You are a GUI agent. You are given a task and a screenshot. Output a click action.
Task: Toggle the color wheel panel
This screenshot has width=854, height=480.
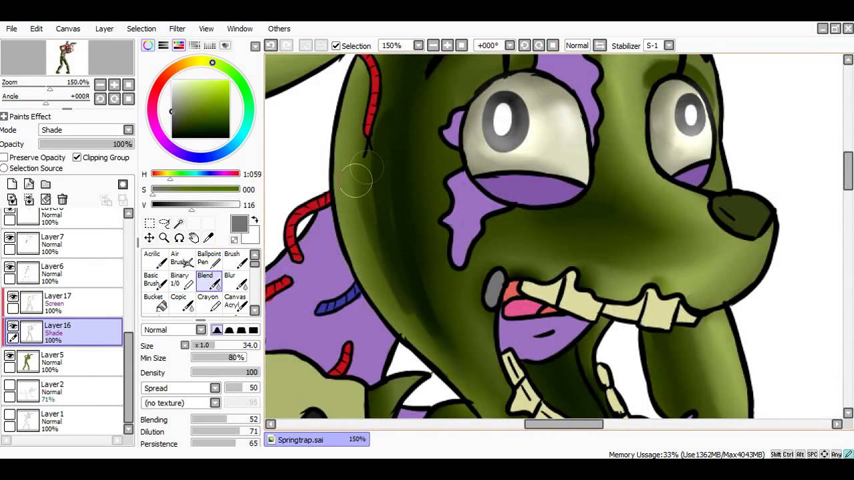click(x=148, y=45)
